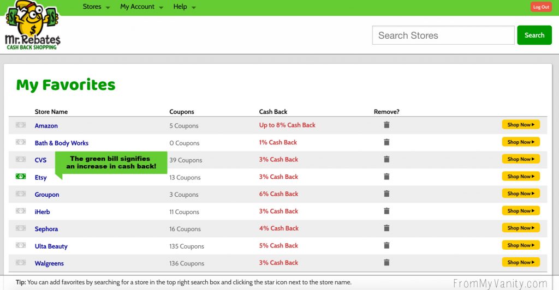Click 'Up to 8% Cash Back' text
The image size is (559, 290).
(287, 125)
